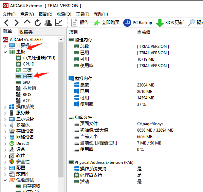Expand the 数据库 tree node
This screenshot has width=203, height=192.
[5, 174]
